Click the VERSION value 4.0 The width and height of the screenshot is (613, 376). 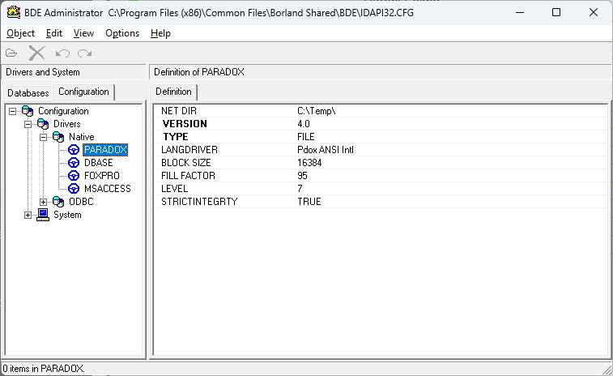[x=304, y=124]
